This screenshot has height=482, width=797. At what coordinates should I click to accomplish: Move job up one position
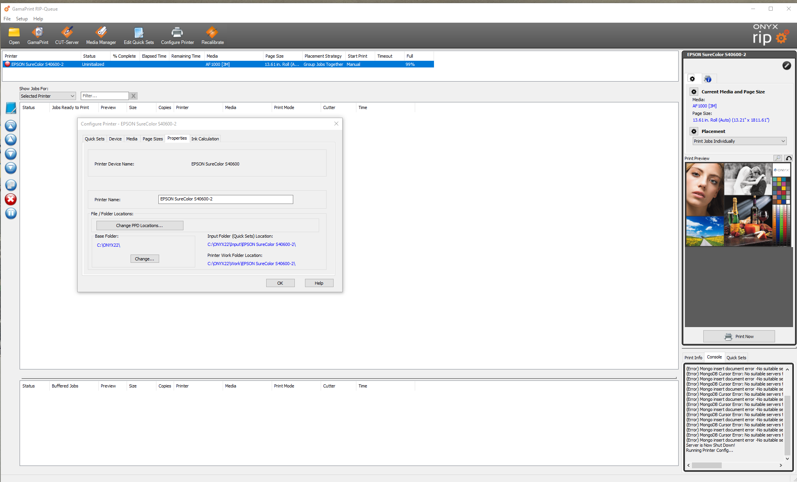coord(11,140)
